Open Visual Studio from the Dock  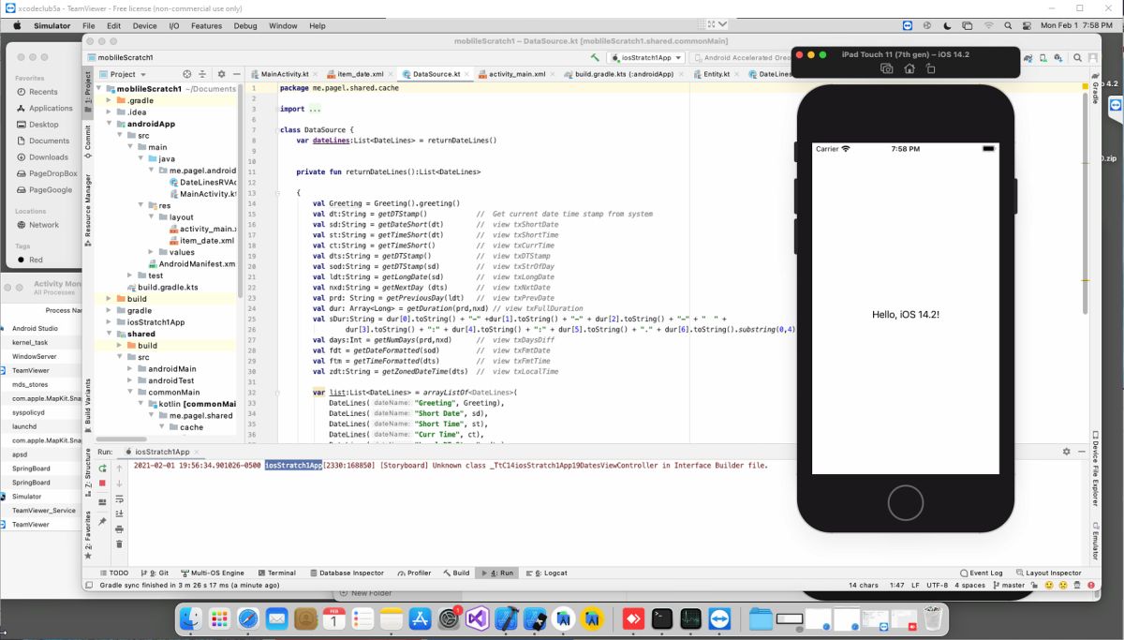click(477, 618)
